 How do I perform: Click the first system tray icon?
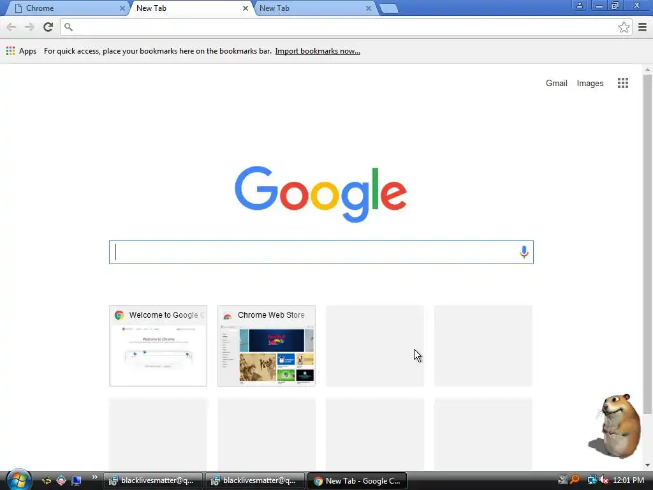(562, 480)
